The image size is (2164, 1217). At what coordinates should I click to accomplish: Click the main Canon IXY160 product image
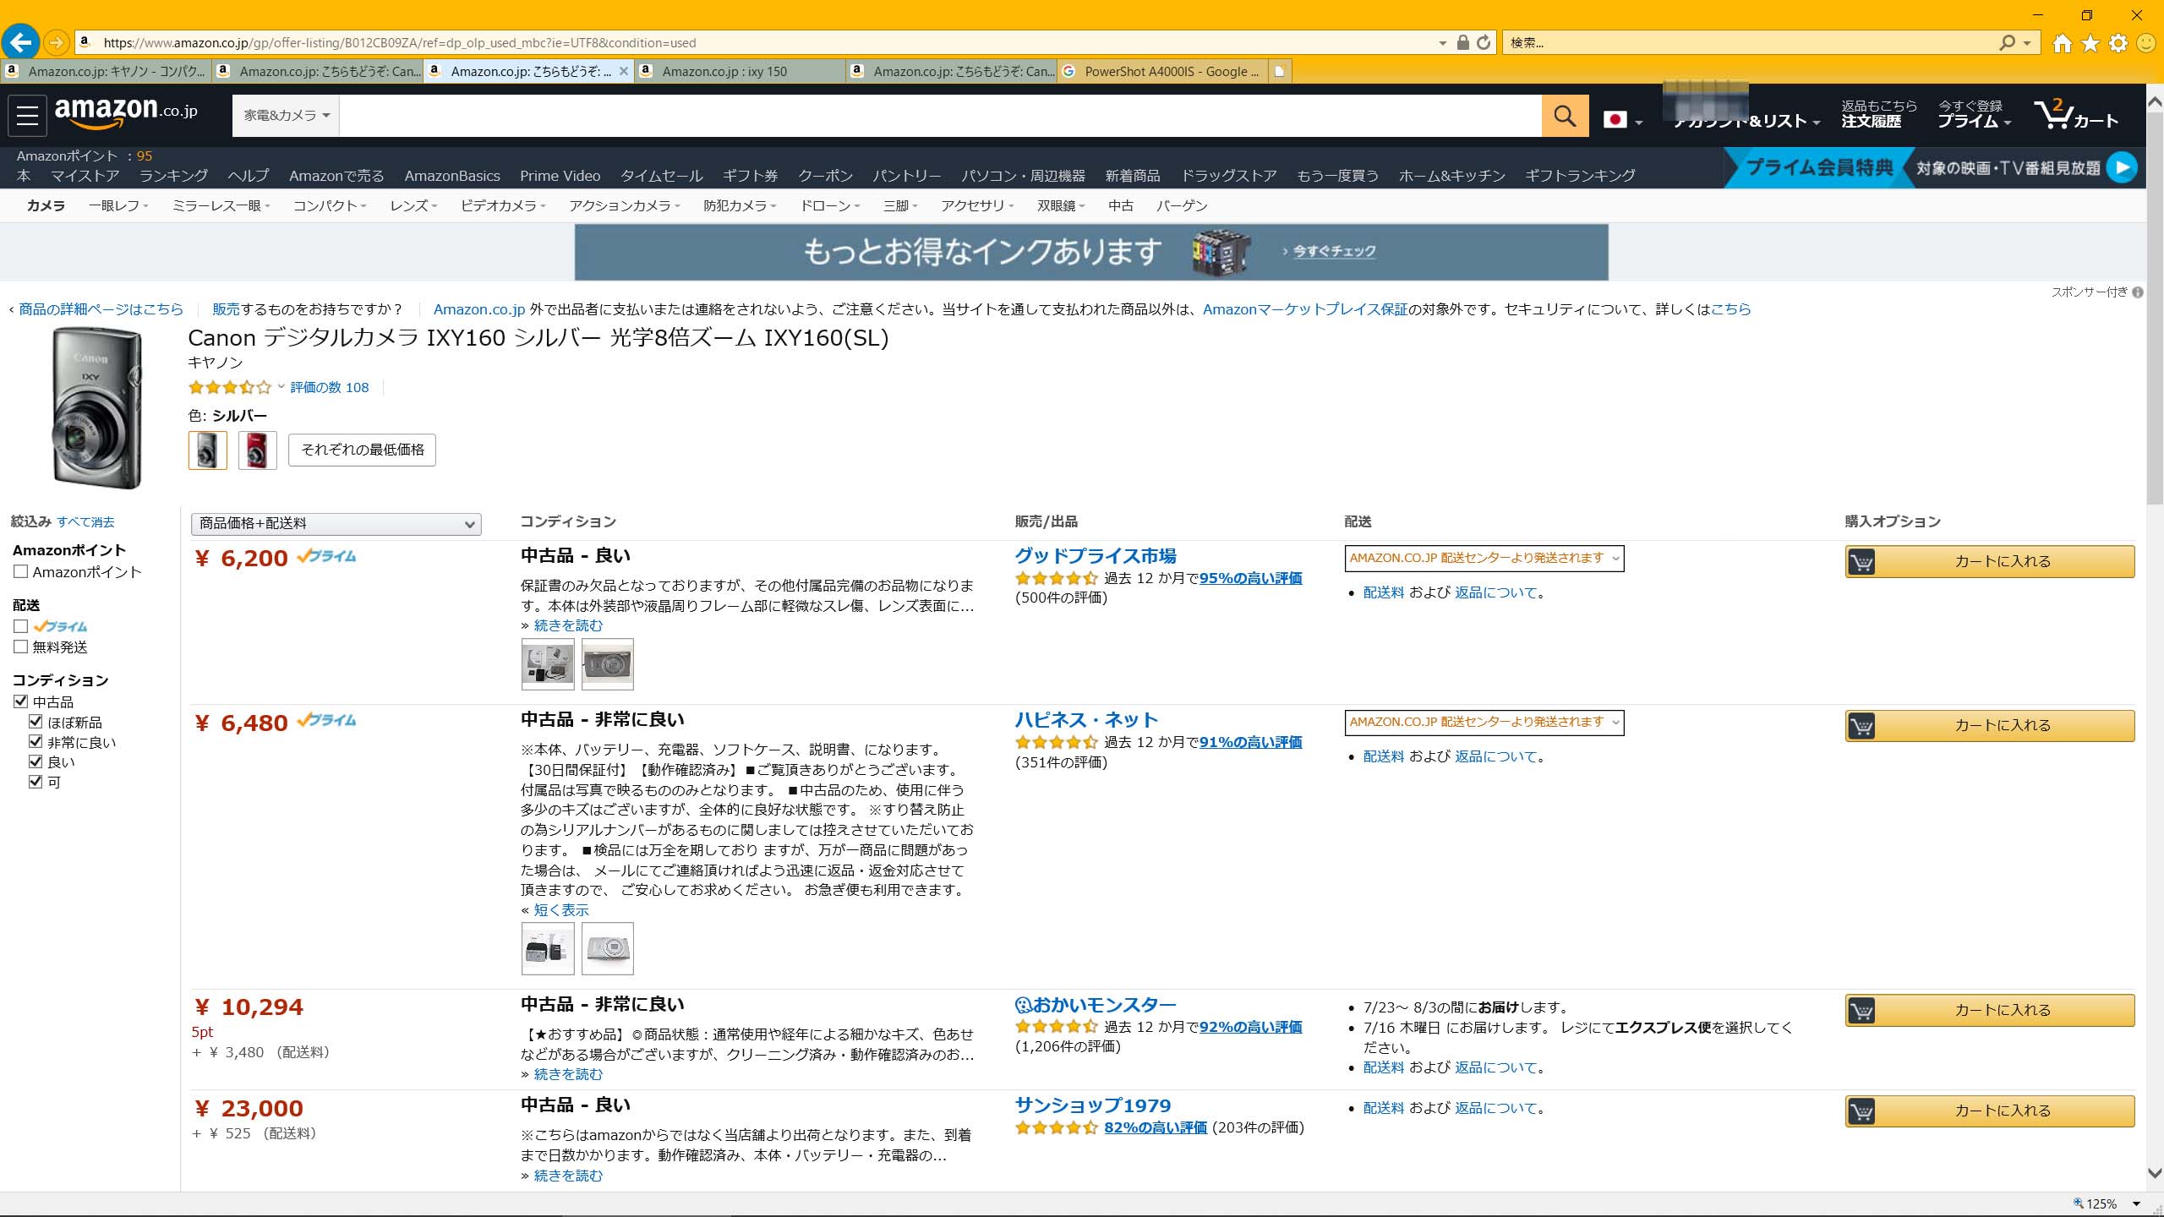tap(97, 409)
